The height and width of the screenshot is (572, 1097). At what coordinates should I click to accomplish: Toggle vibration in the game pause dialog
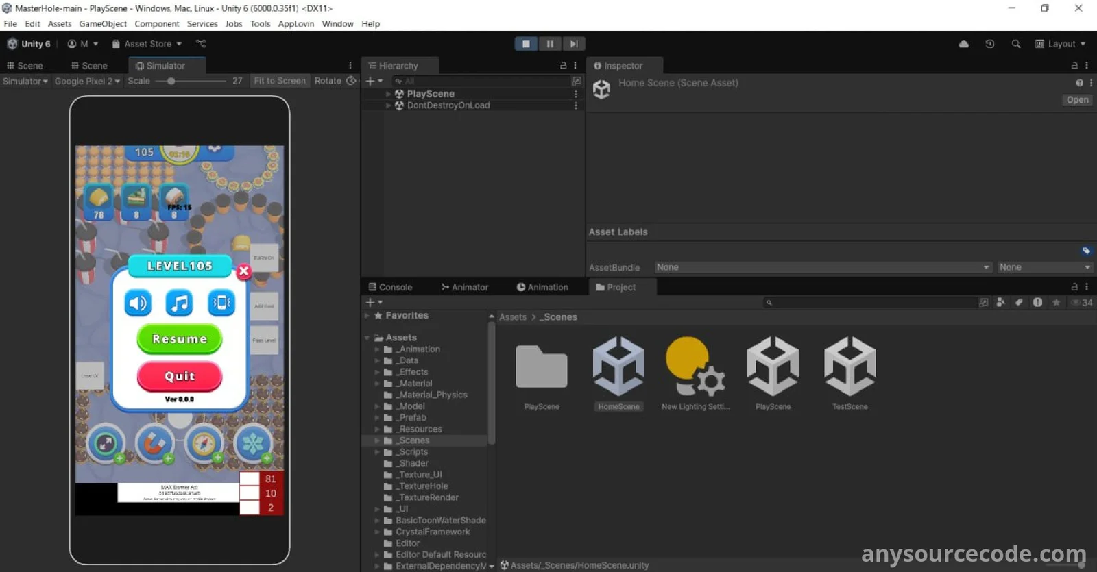(x=221, y=303)
